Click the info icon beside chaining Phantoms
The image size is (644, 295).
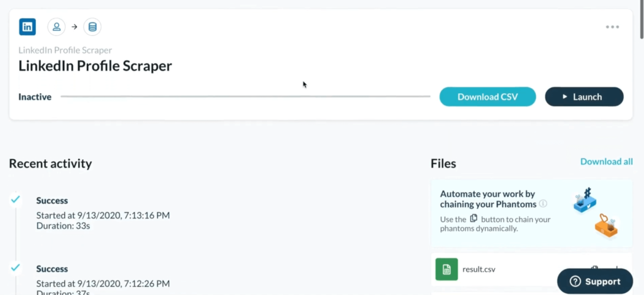(543, 204)
